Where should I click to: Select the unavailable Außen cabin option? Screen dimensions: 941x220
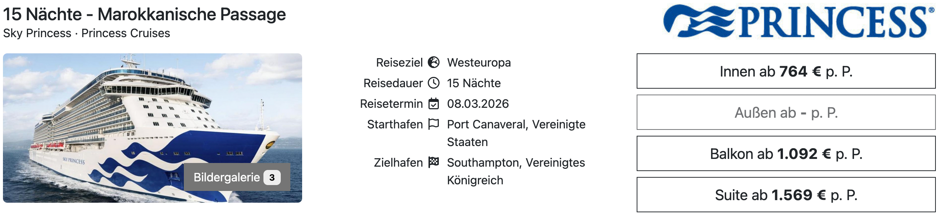coord(786,113)
